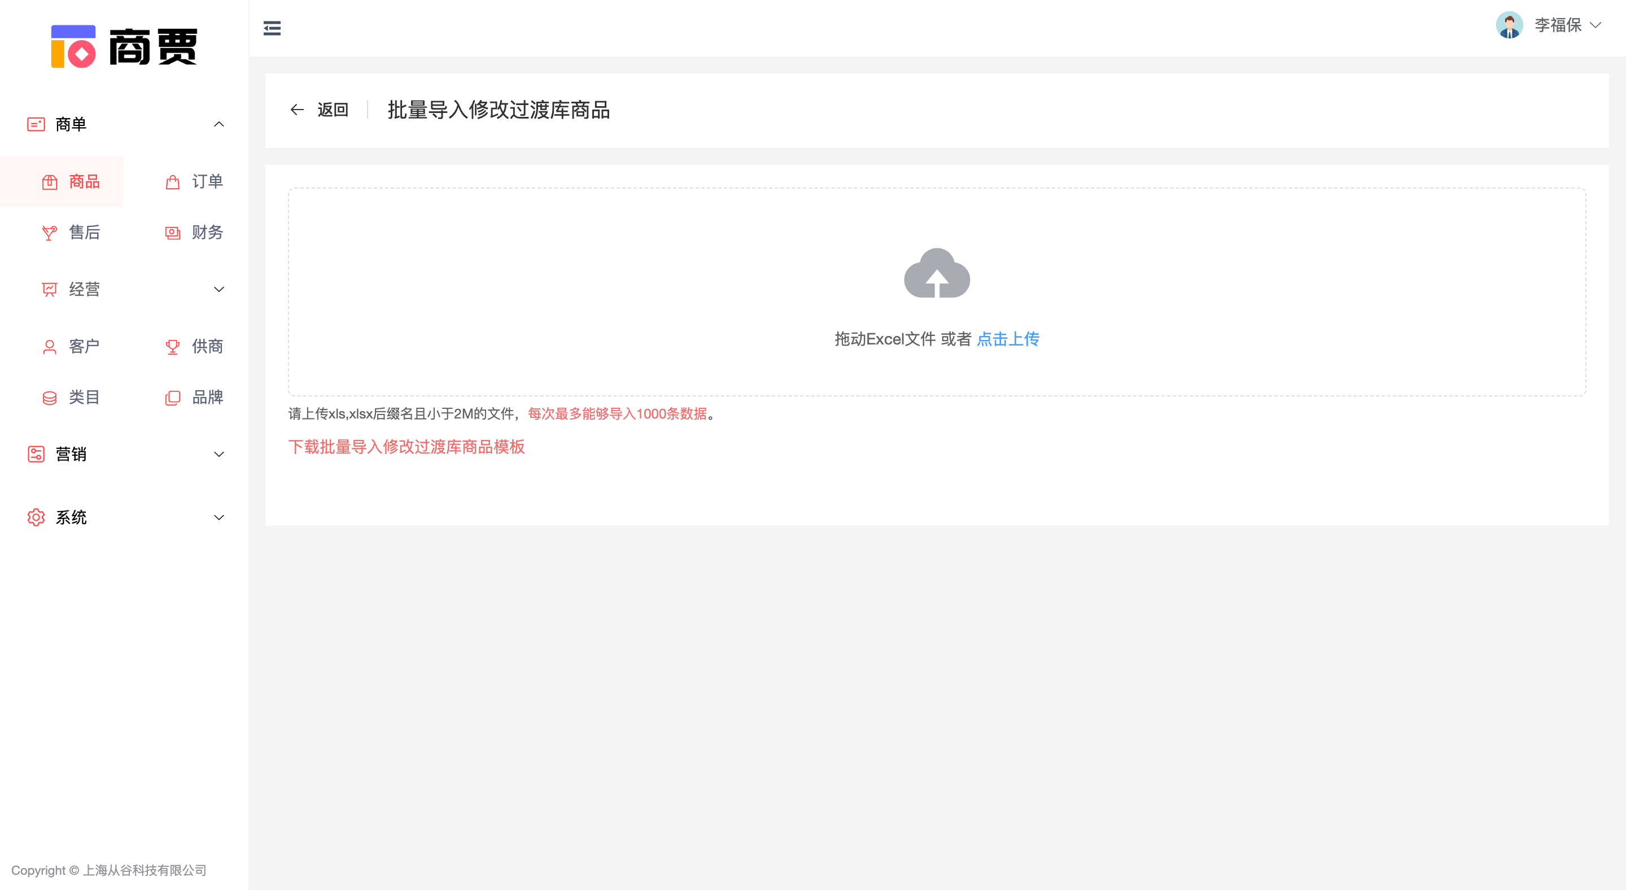Open the 类目 categories page
The image size is (1626, 890).
click(71, 397)
